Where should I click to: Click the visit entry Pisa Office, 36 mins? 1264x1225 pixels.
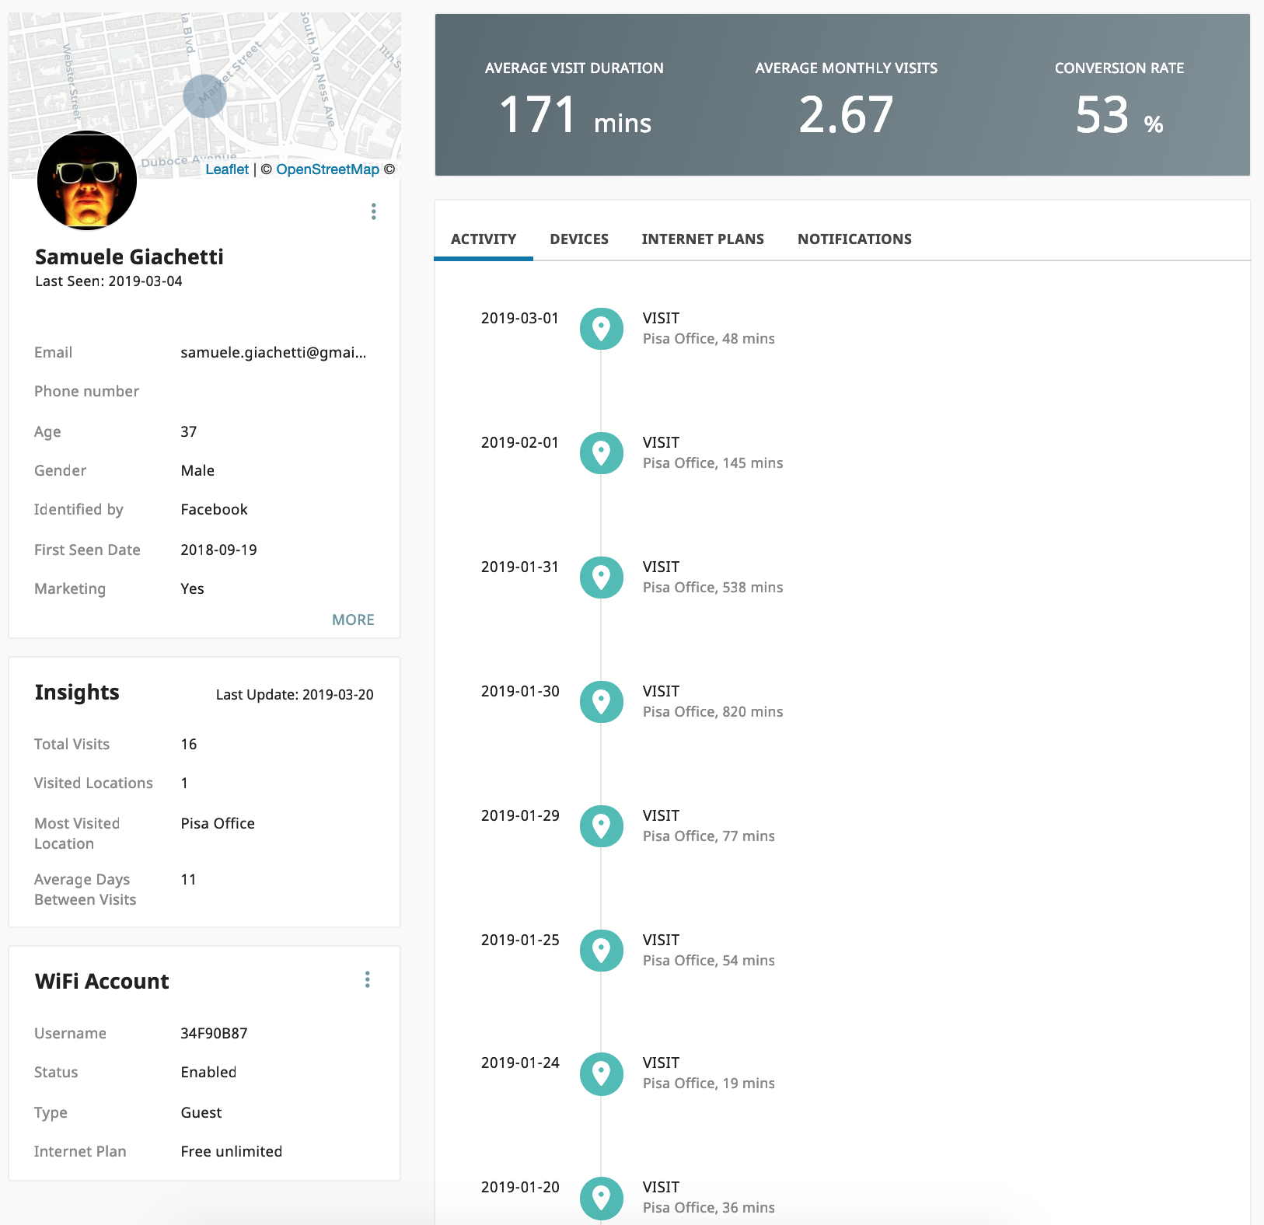tap(708, 1208)
